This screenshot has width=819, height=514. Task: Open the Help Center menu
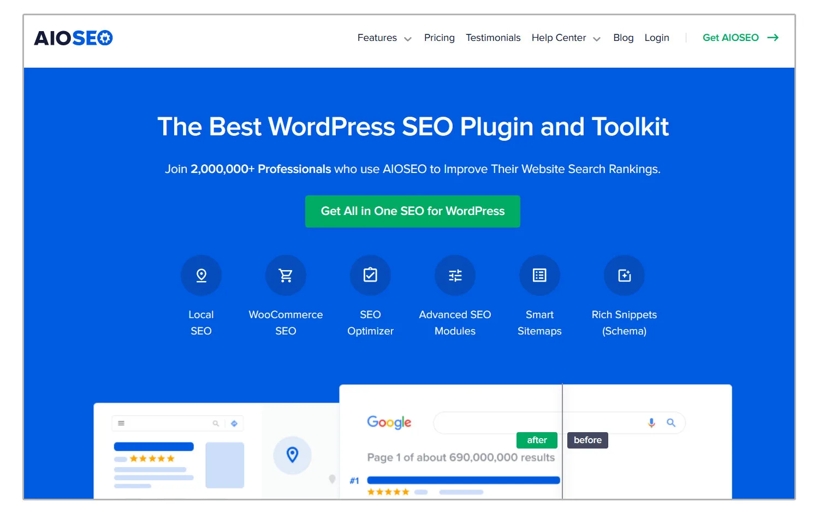[x=559, y=38]
